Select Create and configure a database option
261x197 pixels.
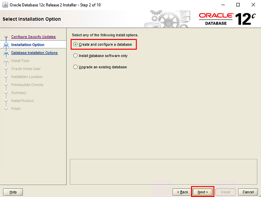pyautogui.click(x=103, y=44)
